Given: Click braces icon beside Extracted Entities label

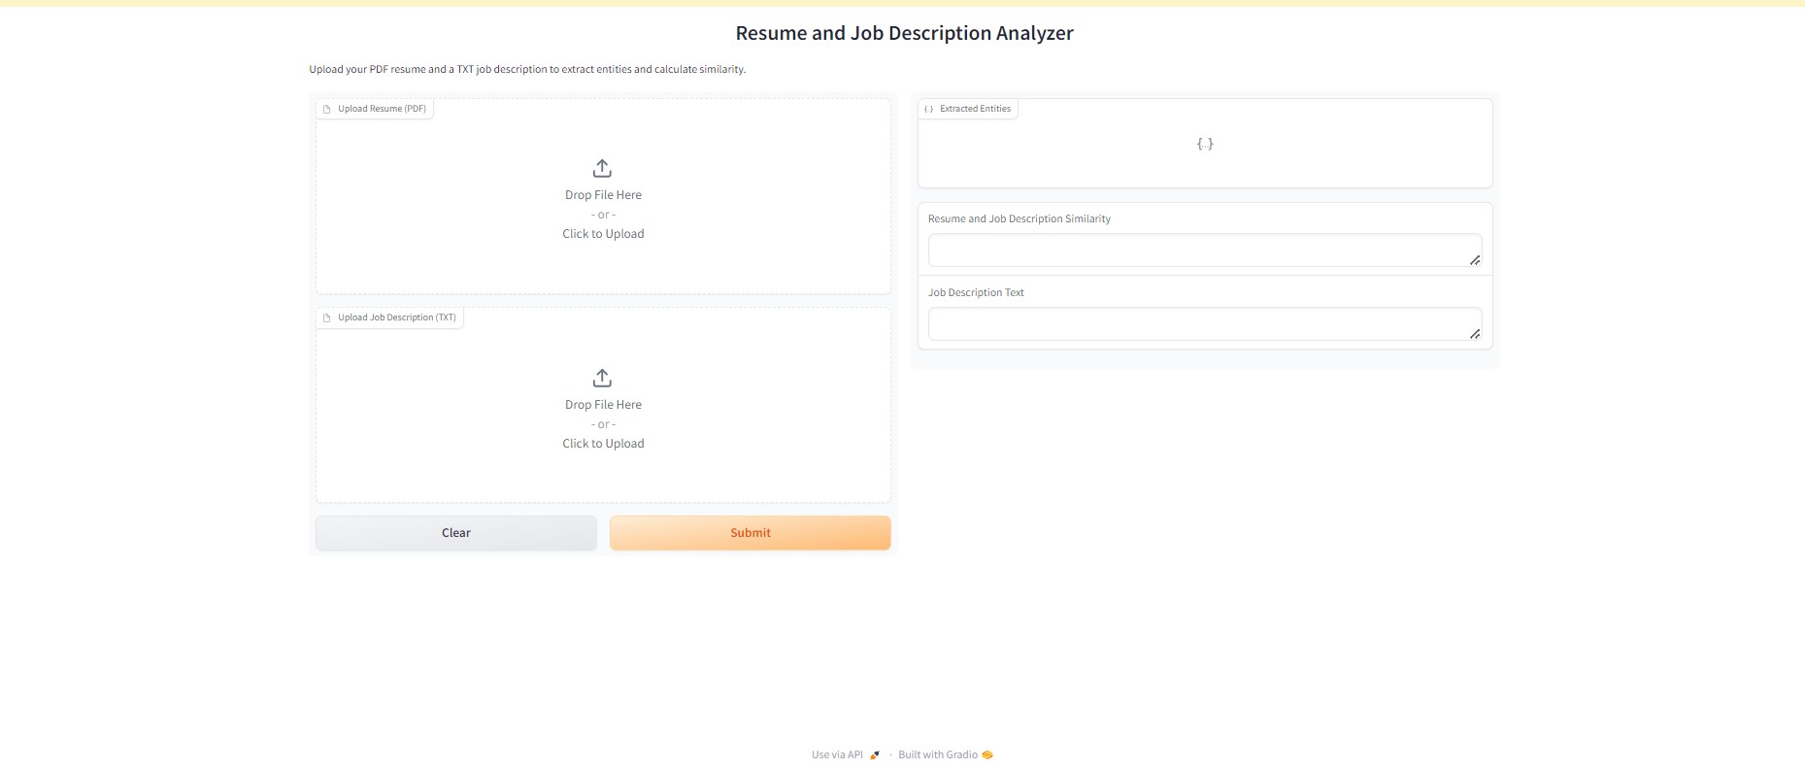Looking at the screenshot, I should [x=929, y=110].
